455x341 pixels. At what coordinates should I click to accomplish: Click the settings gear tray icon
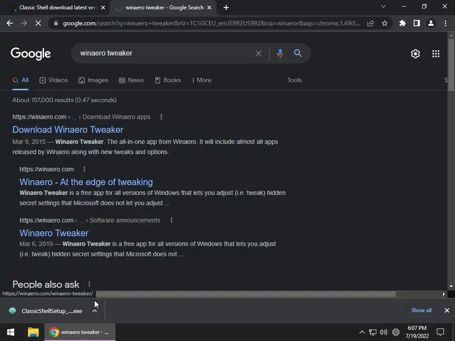[x=396, y=332]
